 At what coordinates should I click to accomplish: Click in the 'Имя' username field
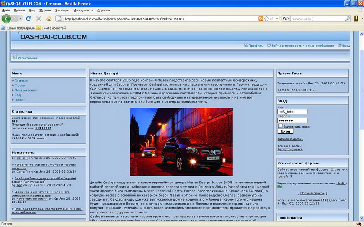tap(292, 112)
